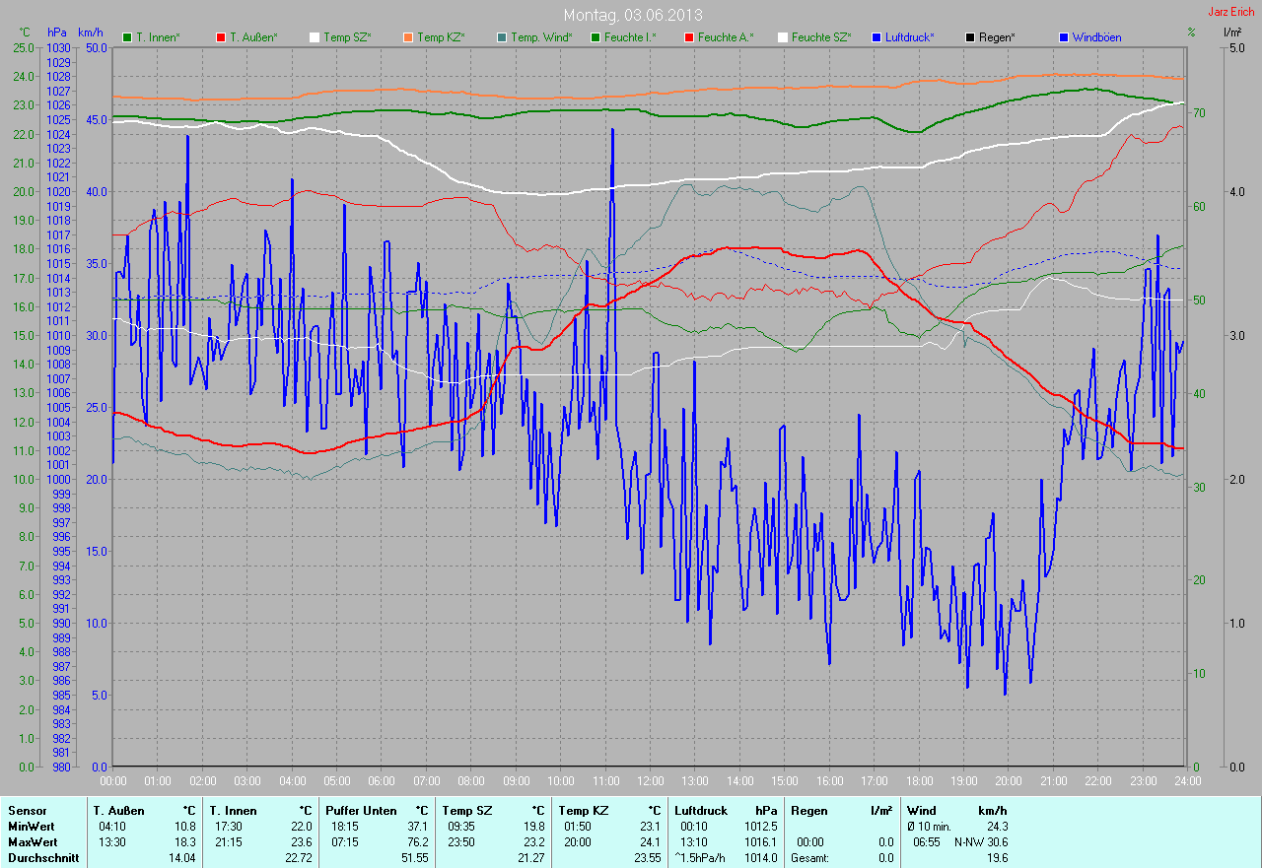Click the white Temp SZ legend square
Screen dimensions: 1262x868
coord(315,37)
